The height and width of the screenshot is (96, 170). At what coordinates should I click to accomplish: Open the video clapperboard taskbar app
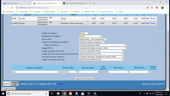pyautogui.click(x=83, y=94)
